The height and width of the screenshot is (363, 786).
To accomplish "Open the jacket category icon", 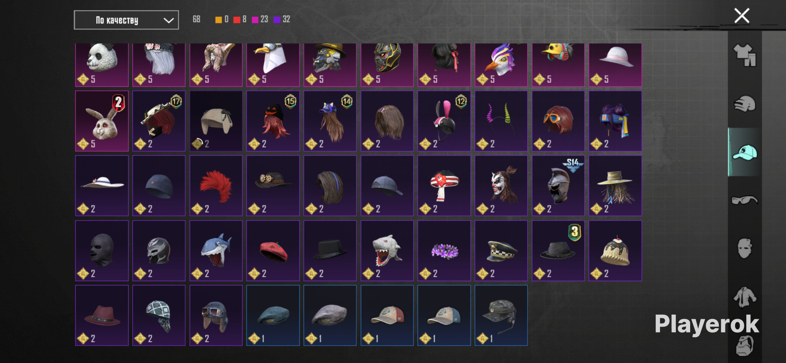I will pyautogui.click(x=745, y=297).
